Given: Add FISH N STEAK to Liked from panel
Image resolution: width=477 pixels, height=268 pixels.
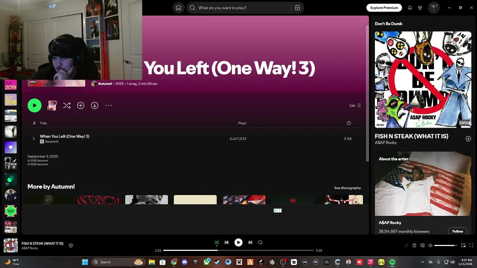Looking at the screenshot, I should [x=468, y=138].
